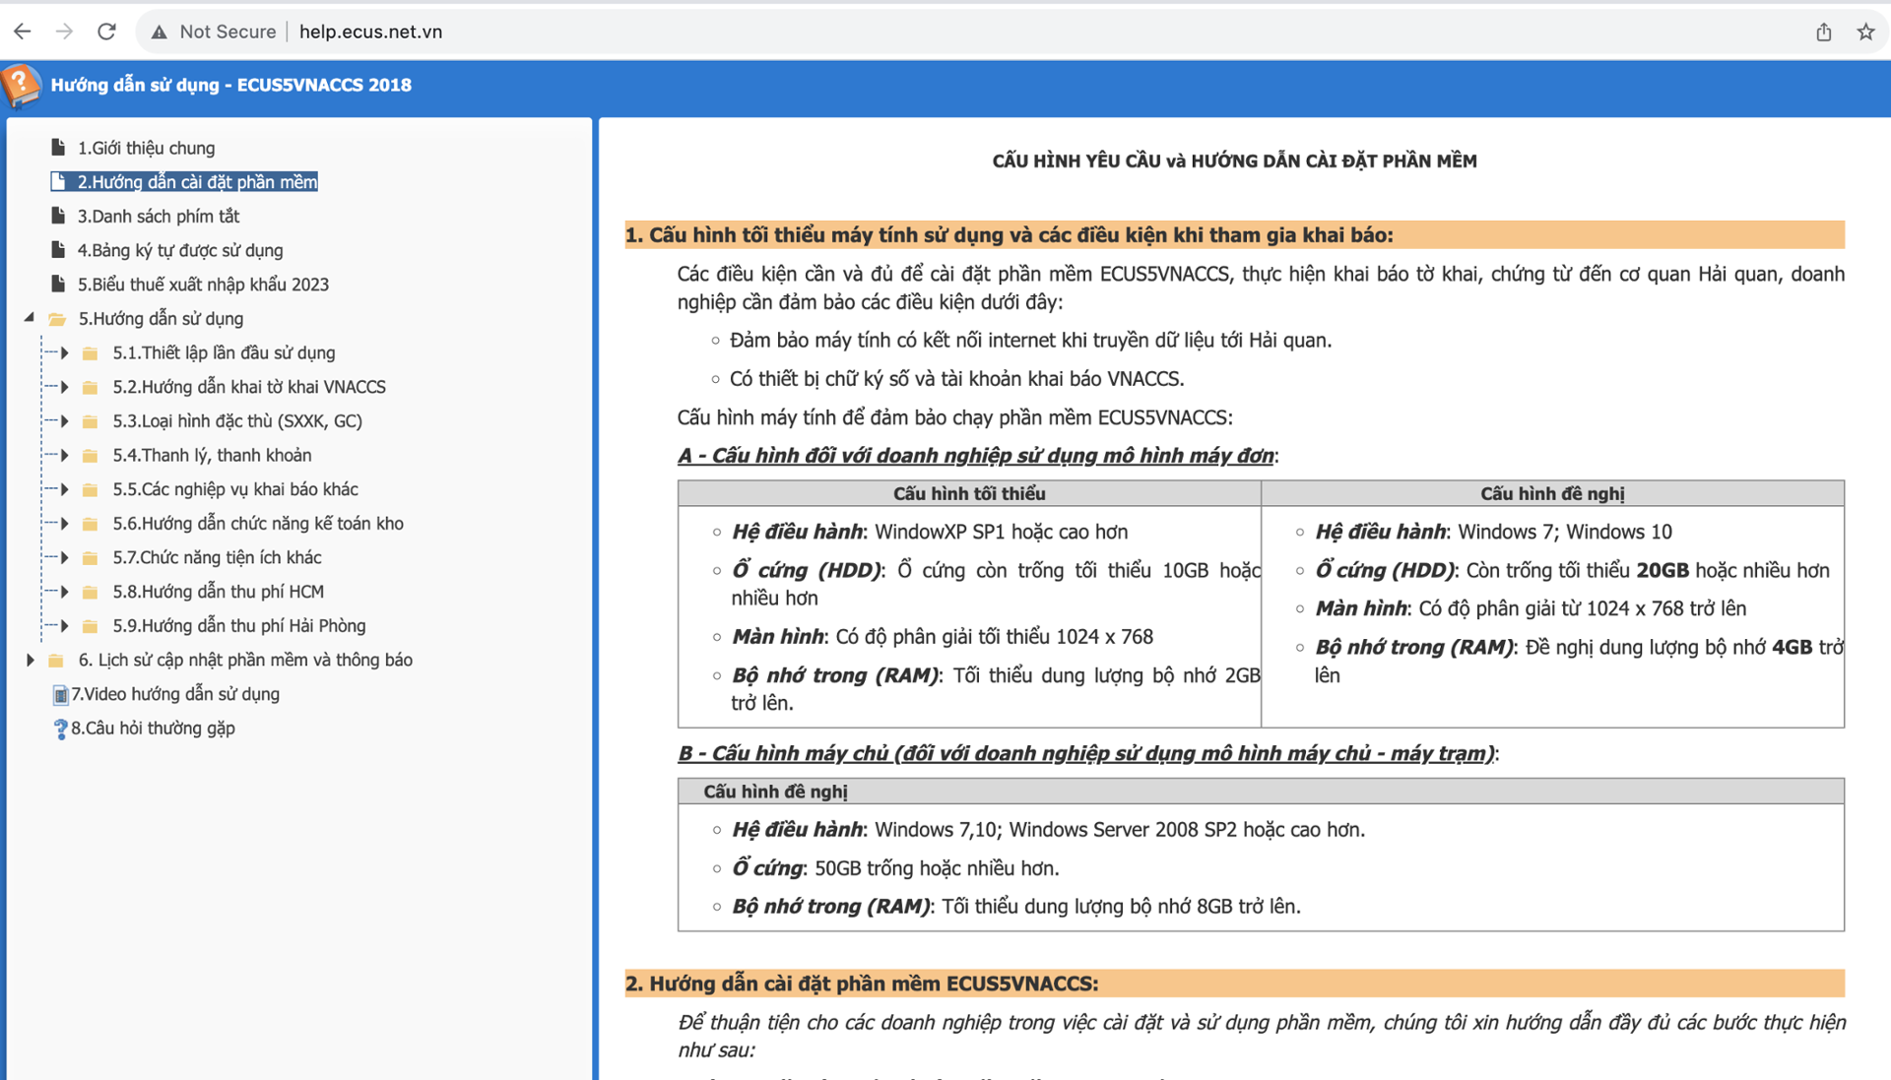Expand 5.9 Hướng dẫn thu phí Hải Phòng

point(64,626)
